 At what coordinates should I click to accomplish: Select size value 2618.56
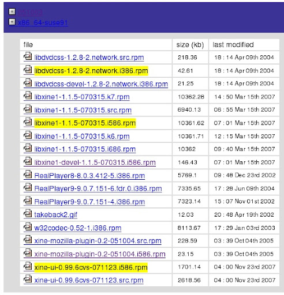(x=189, y=280)
